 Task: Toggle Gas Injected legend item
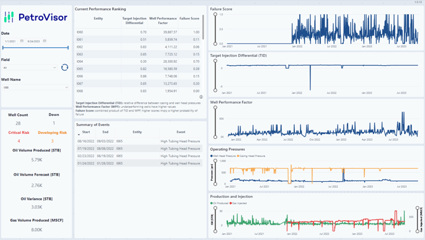click(239, 203)
